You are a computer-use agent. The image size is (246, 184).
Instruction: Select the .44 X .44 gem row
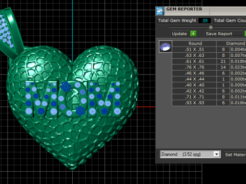(x=209, y=79)
